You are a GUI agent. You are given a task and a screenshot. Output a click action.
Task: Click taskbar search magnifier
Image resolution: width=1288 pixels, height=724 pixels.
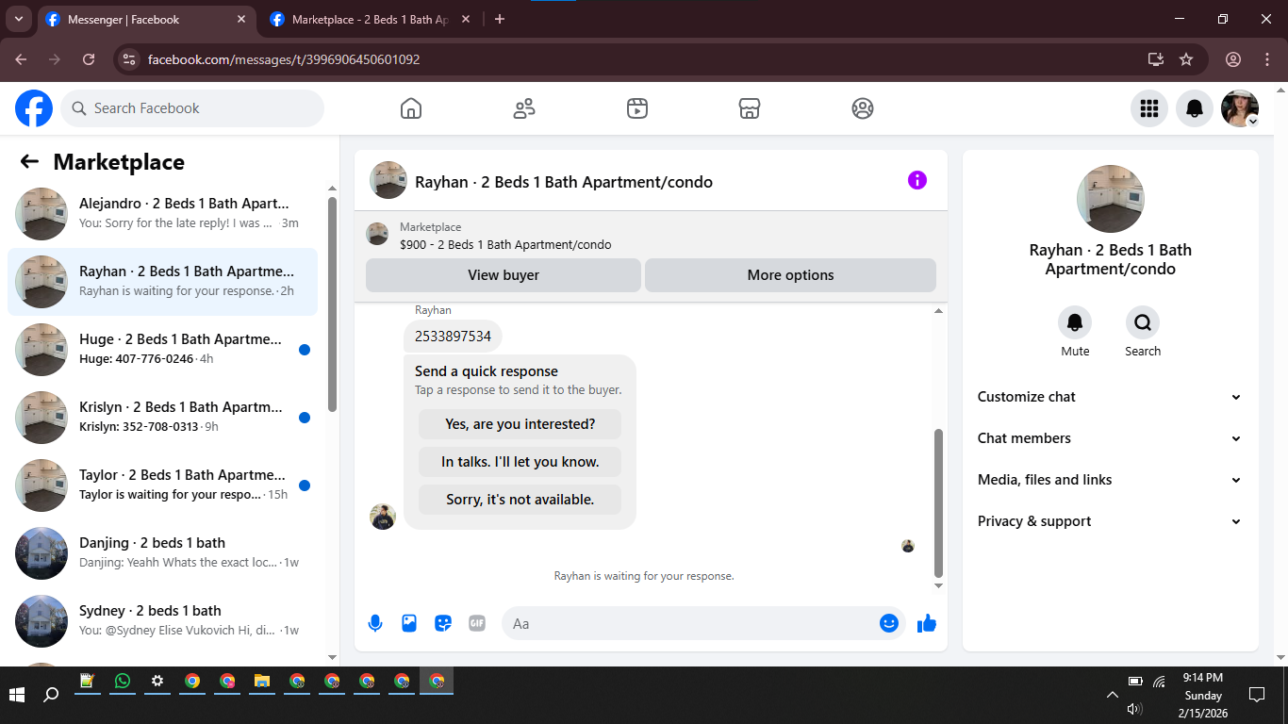click(52, 695)
